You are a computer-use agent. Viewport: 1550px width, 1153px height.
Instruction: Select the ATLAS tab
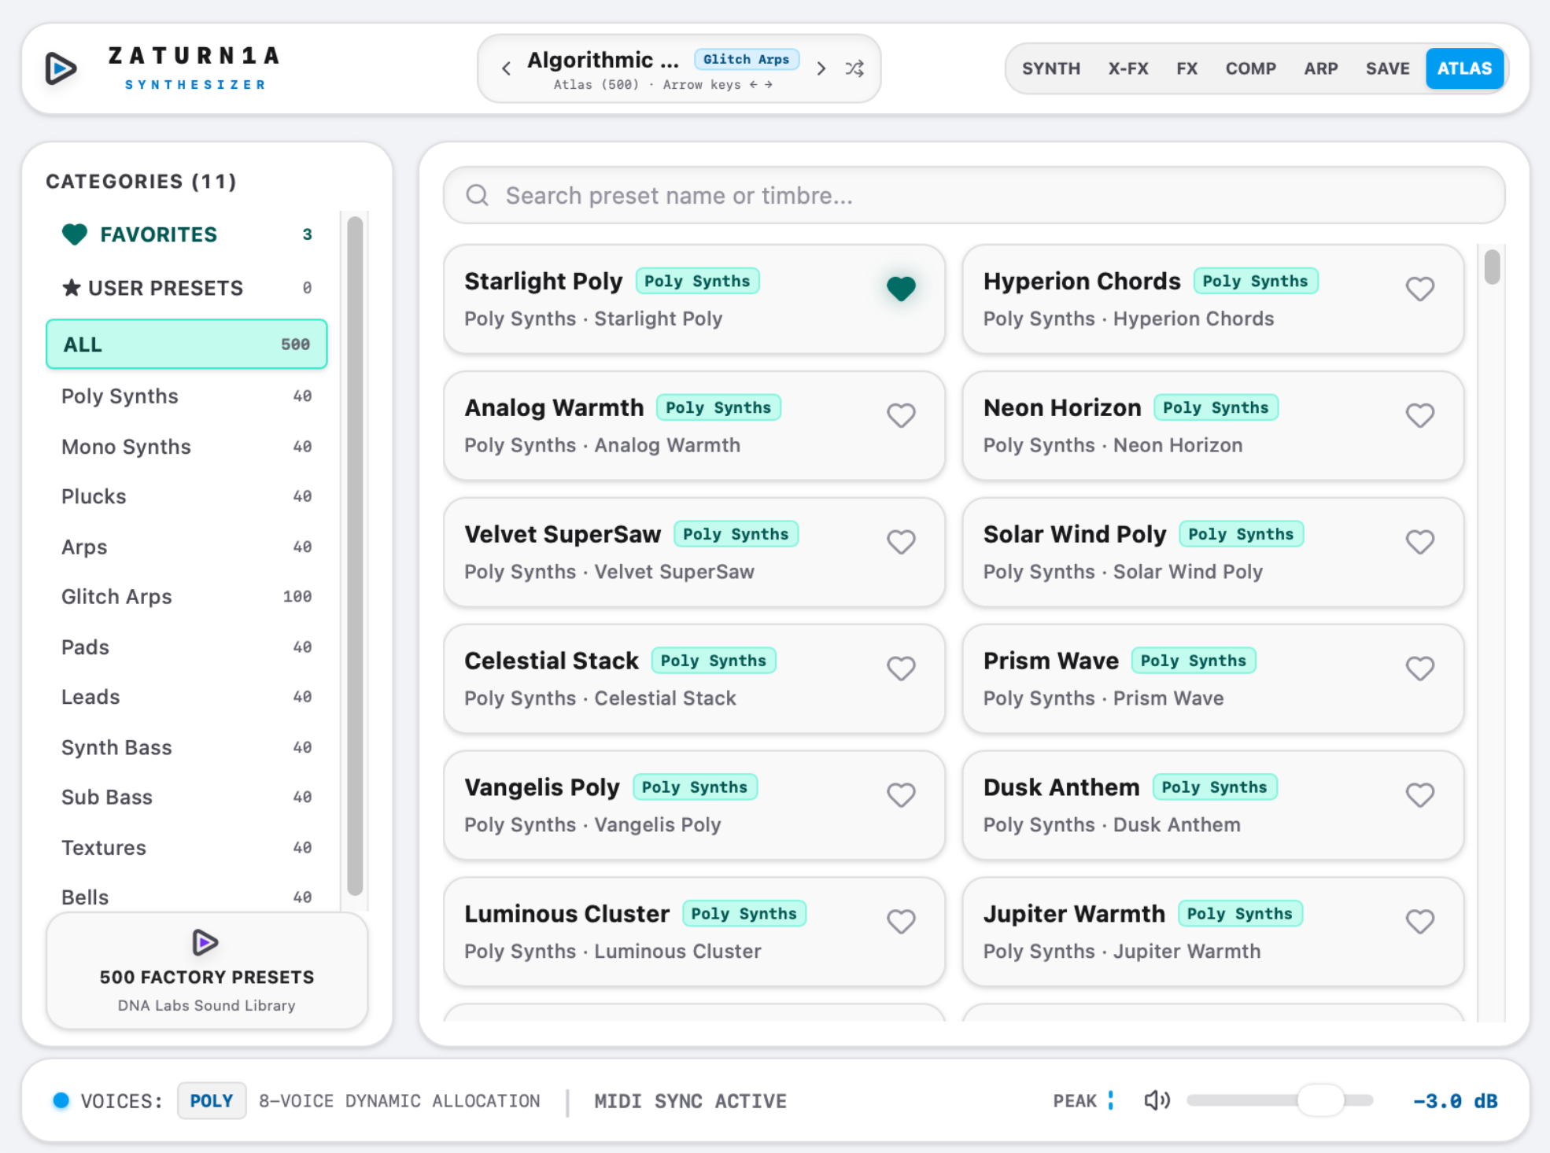1464,68
